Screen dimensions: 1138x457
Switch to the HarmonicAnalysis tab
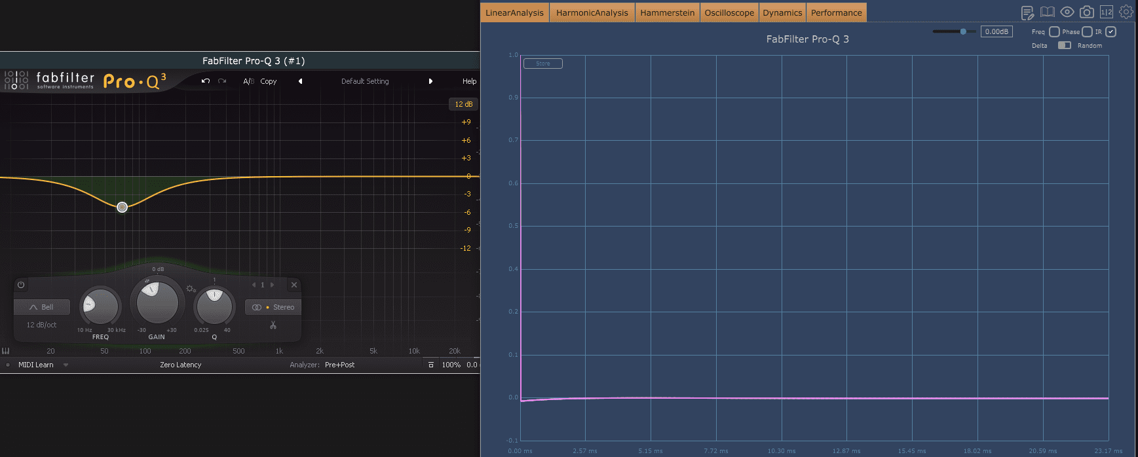[592, 12]
